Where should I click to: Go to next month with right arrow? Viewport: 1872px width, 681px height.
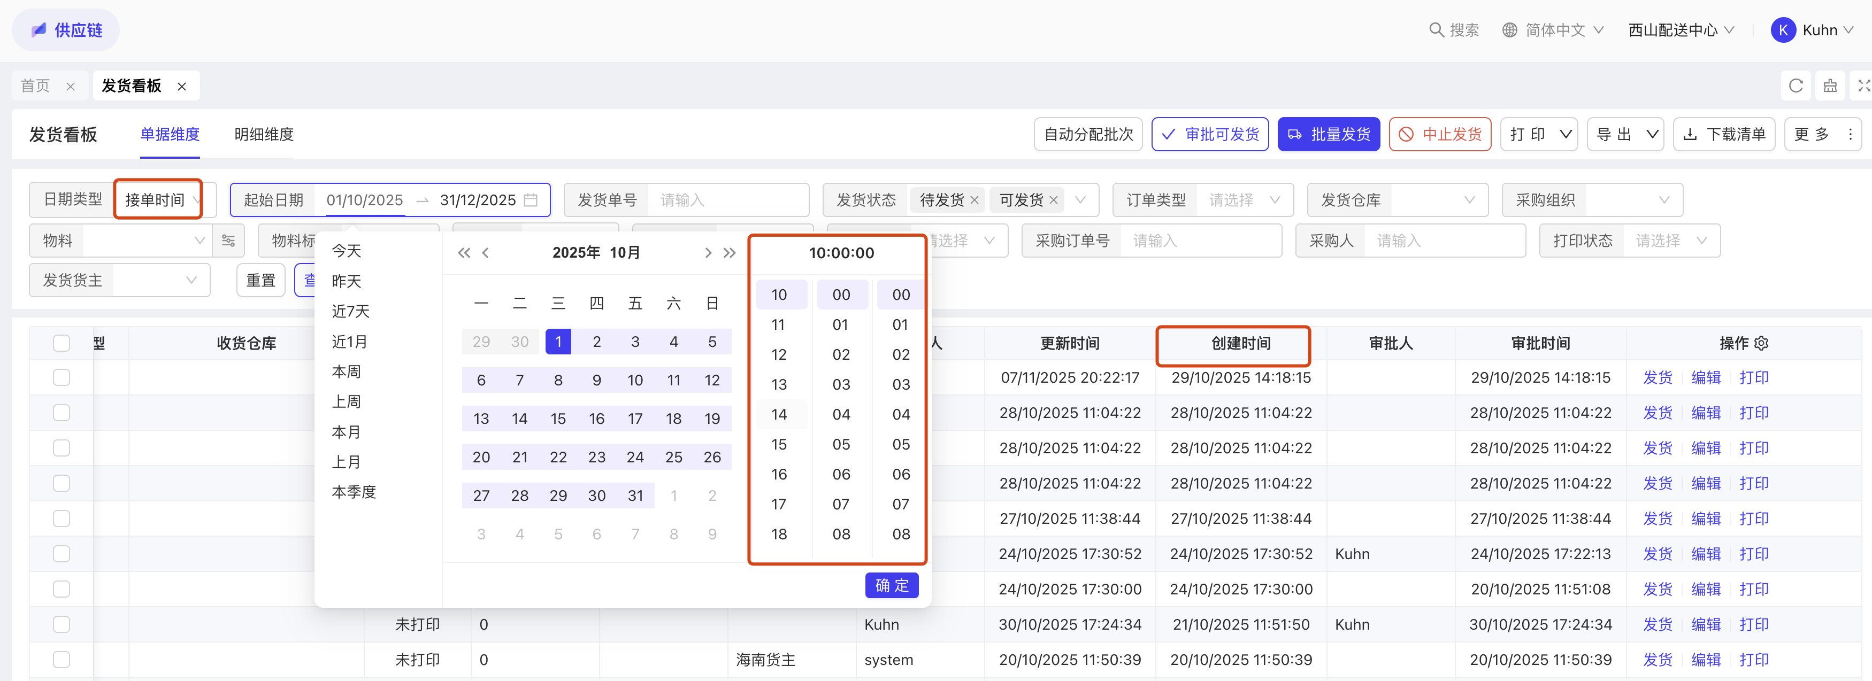click(x=708, y=253)
